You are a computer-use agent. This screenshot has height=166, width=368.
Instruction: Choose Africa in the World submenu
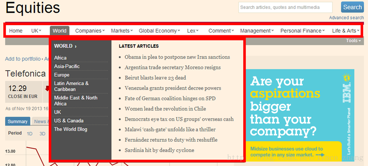(x=60, y=58)
